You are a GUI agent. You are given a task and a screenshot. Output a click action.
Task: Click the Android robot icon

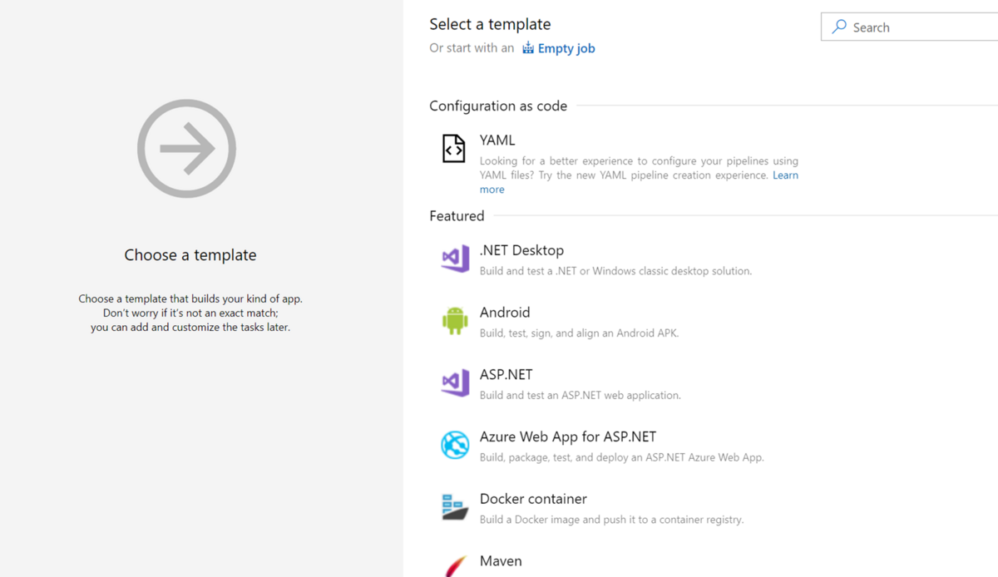coord(455,321)
